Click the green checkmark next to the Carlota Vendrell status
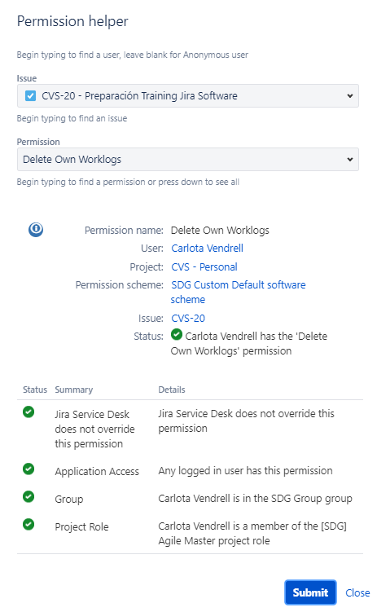 (x=177, y=334)
